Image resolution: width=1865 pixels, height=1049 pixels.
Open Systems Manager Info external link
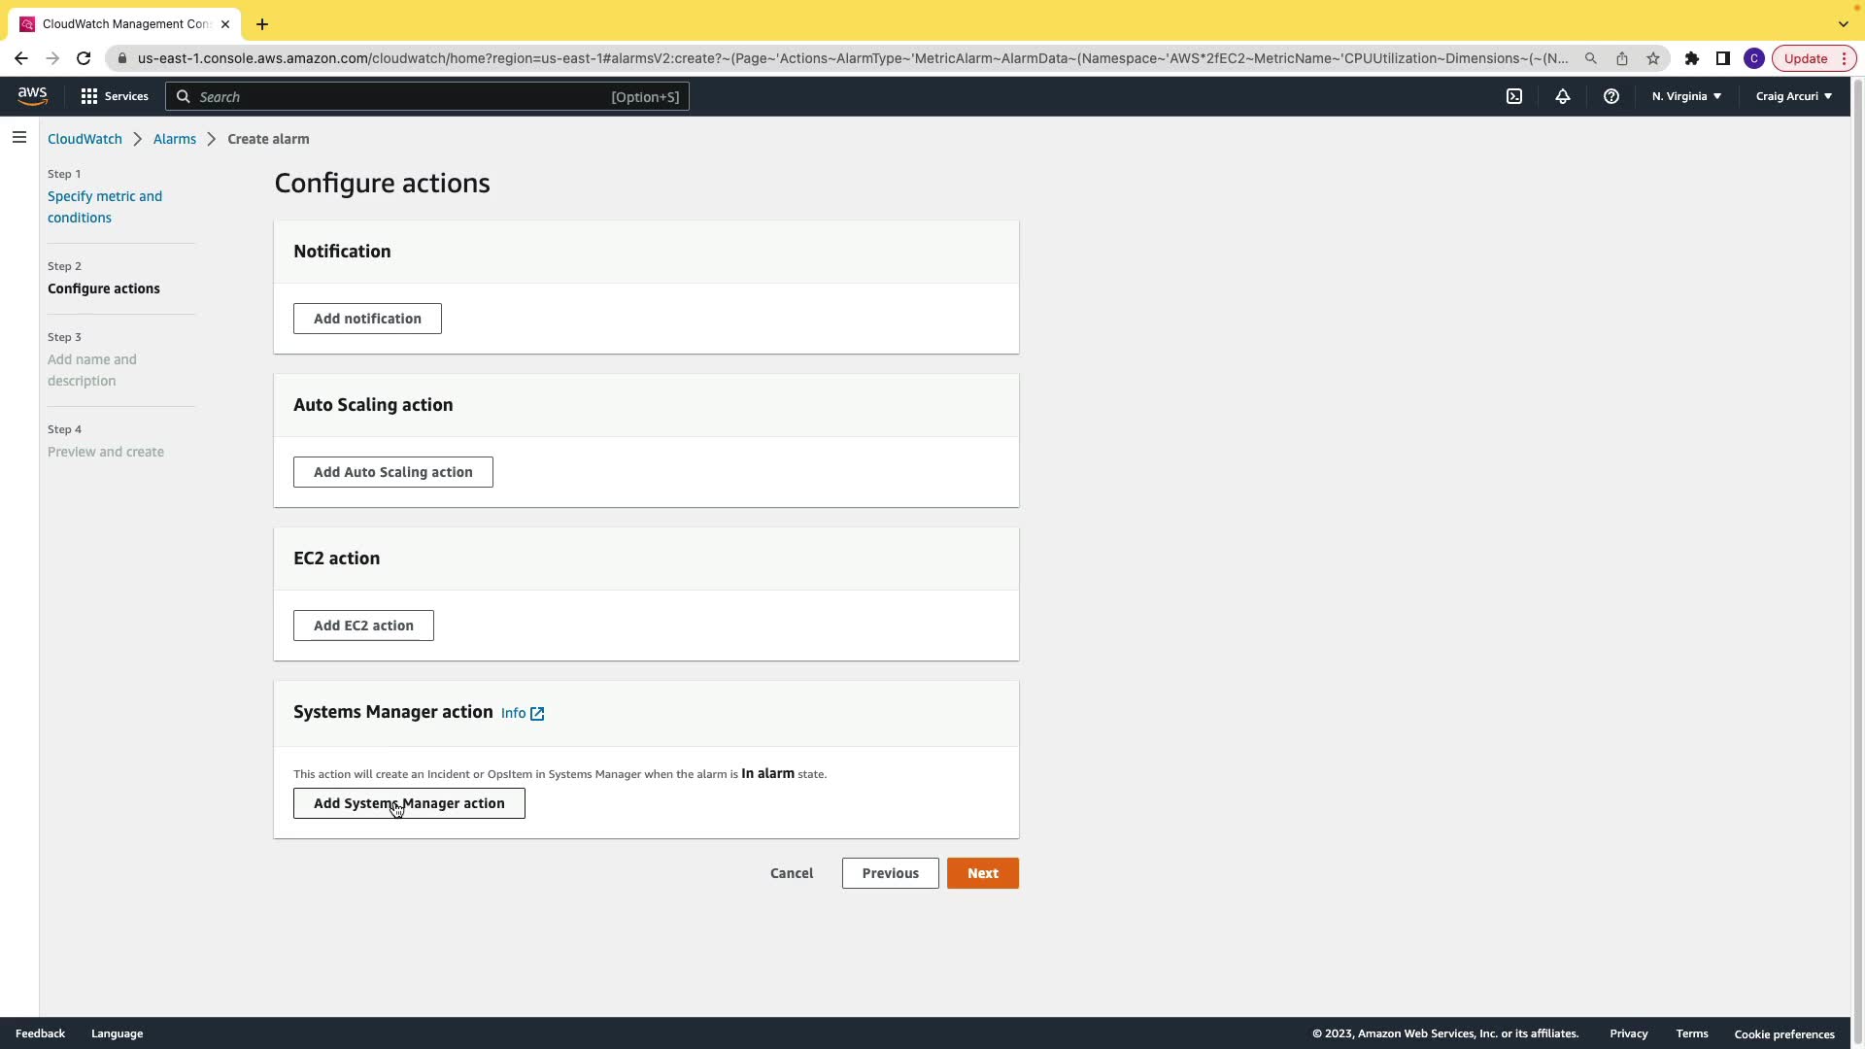523,713
